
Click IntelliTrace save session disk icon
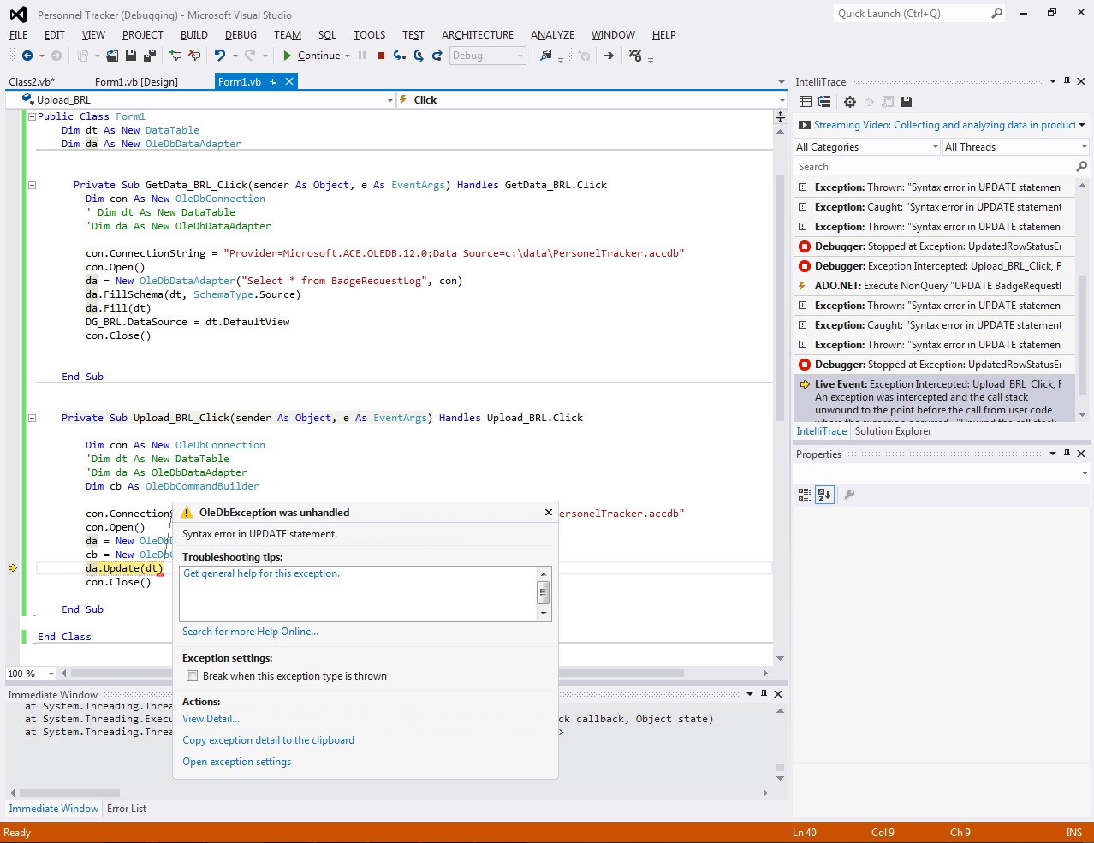click(x=907, y=102)
